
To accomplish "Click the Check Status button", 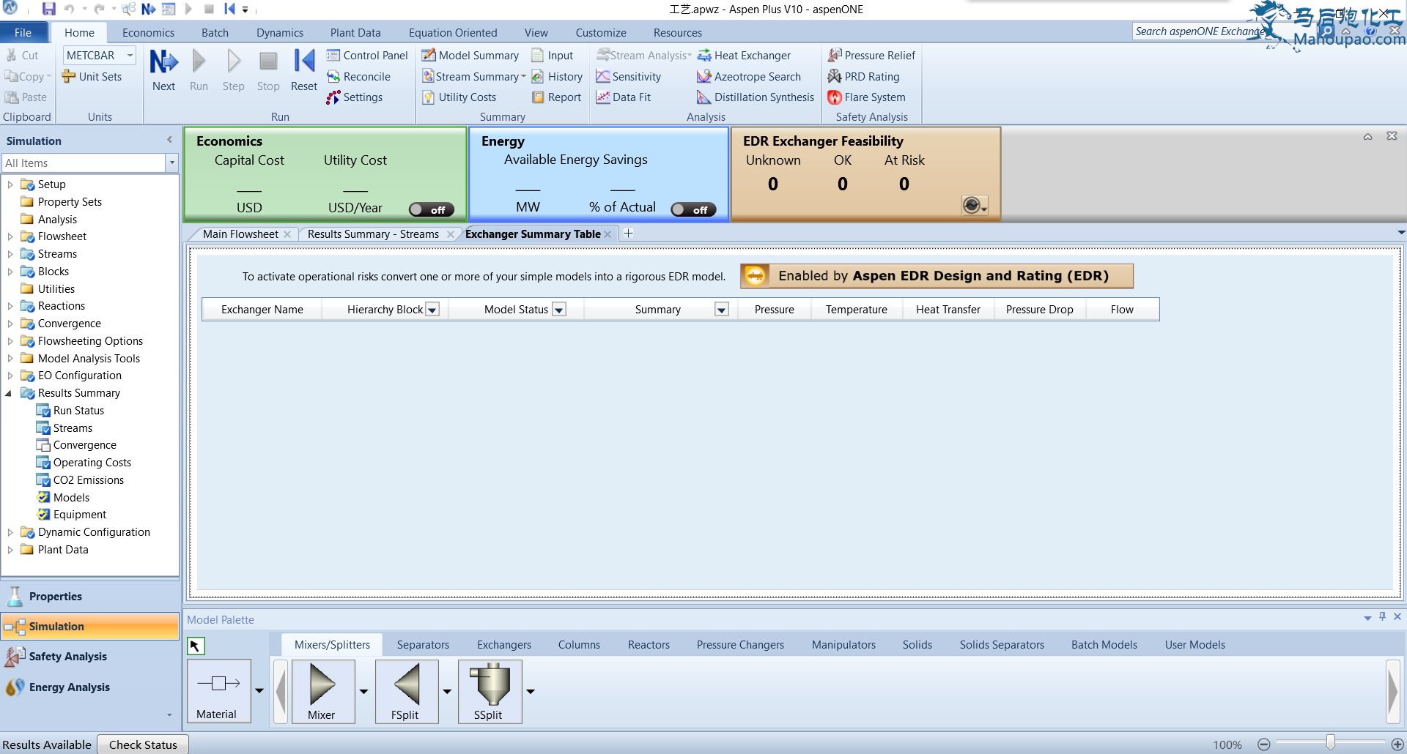I will pyautogui.click(x=143, y=744).
